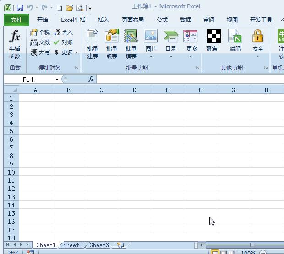Click the 安全 padlock icon
The image size is (284, 254).
tap(257, 36)
